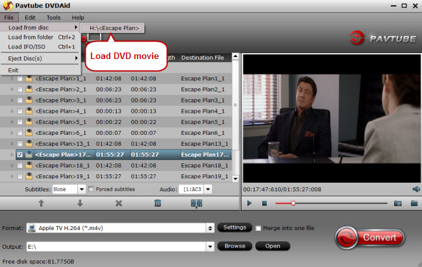Click the X remove item icon
The image size is (422, 267).
(119, 203)
